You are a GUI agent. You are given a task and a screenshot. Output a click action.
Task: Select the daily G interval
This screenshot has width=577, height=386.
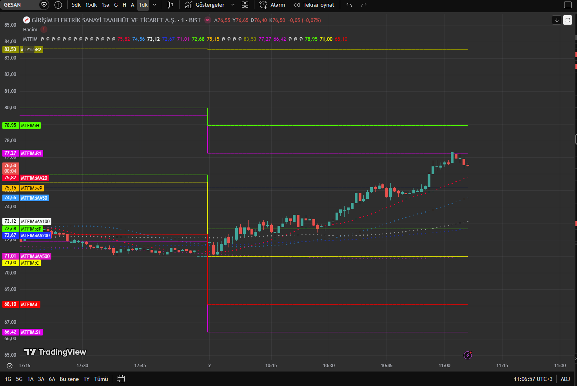pyautogui.click(x=116, y=5)
